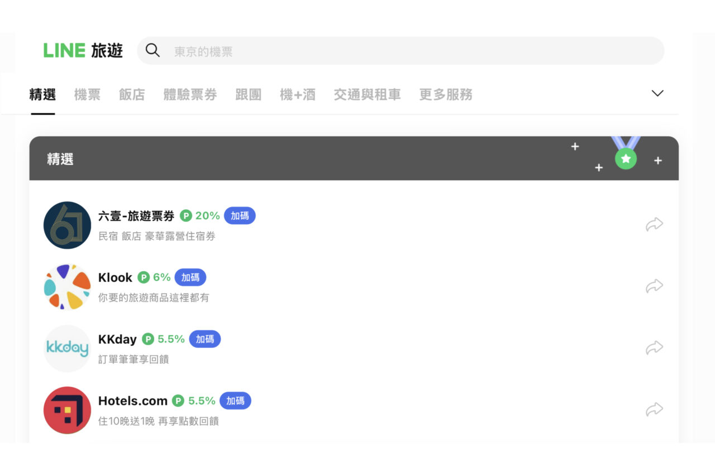
Task: Open the Klook logo thumbnail
Action: click(67, 287)
